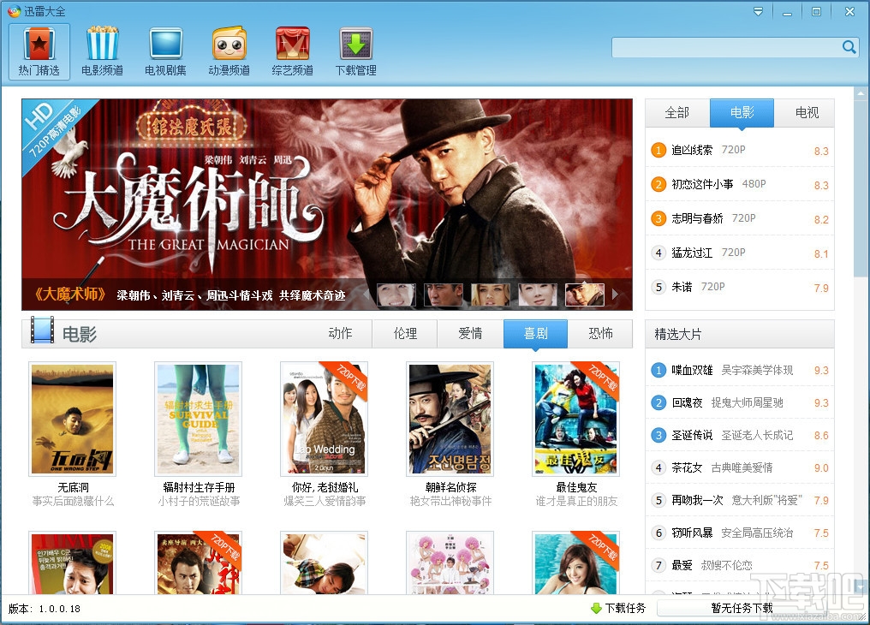Open the 电影频道 popcorn icon
The height and width of the screenshot is (625, 870).
[x=102, y=51]
